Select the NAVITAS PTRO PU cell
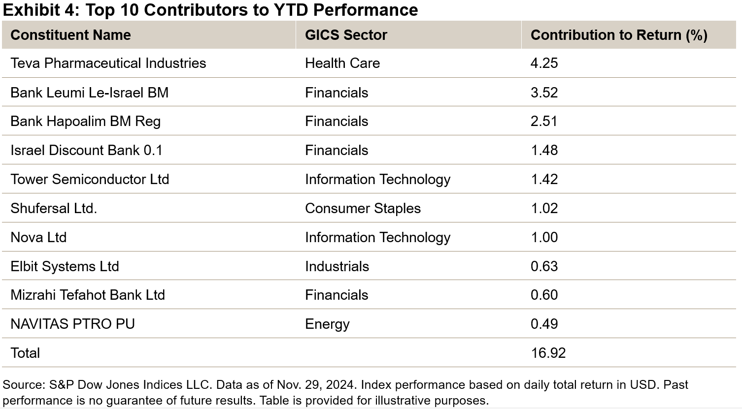The width and height of the screenshot is (742, 409). [72, 324]
